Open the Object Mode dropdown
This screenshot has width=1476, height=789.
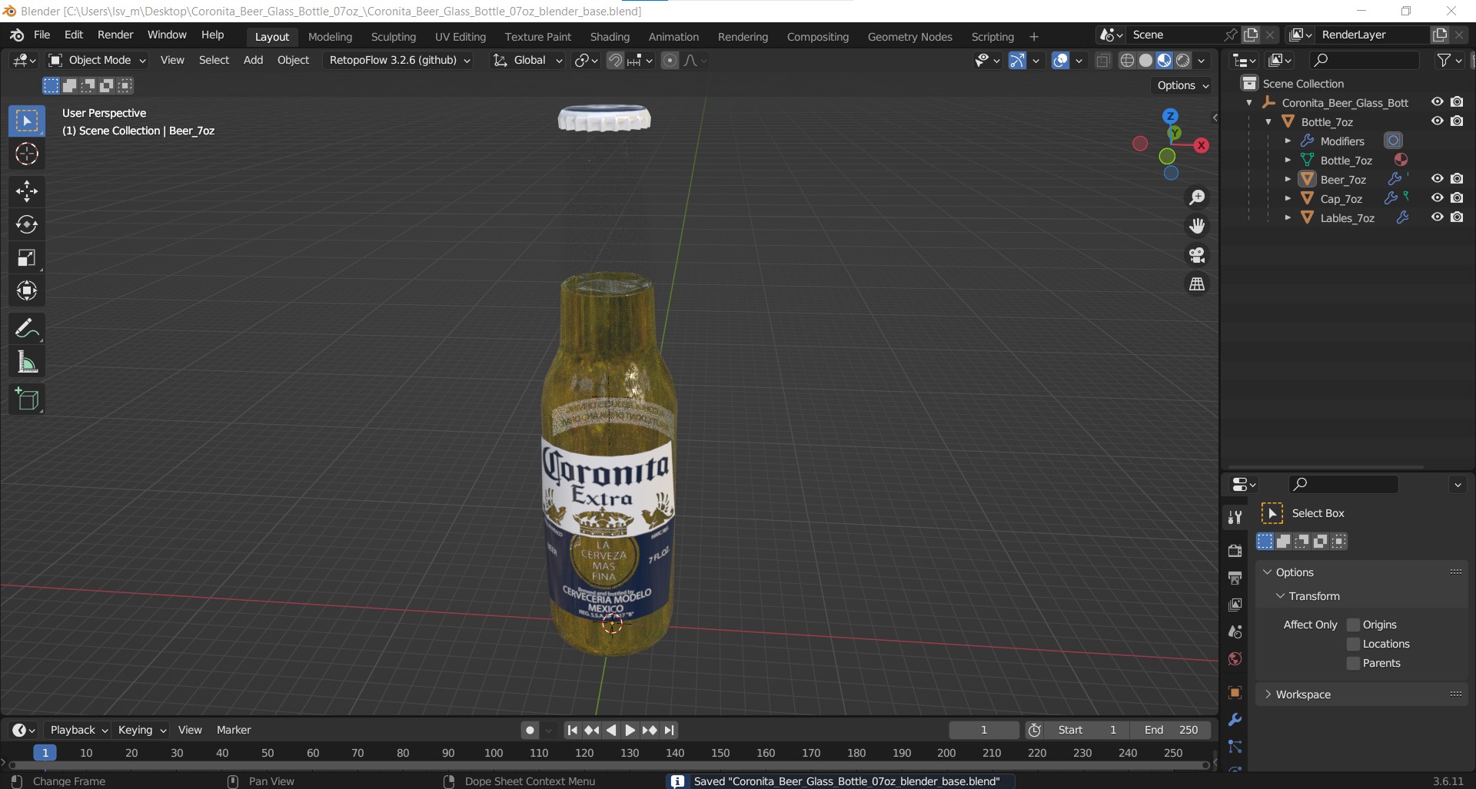pyautogui.click(x=97, y=61)
